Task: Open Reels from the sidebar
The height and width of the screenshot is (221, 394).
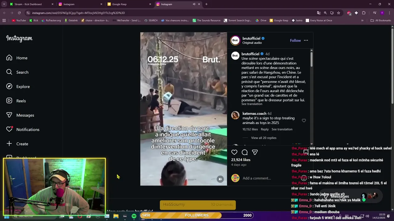Action: [x=16, y=101]
